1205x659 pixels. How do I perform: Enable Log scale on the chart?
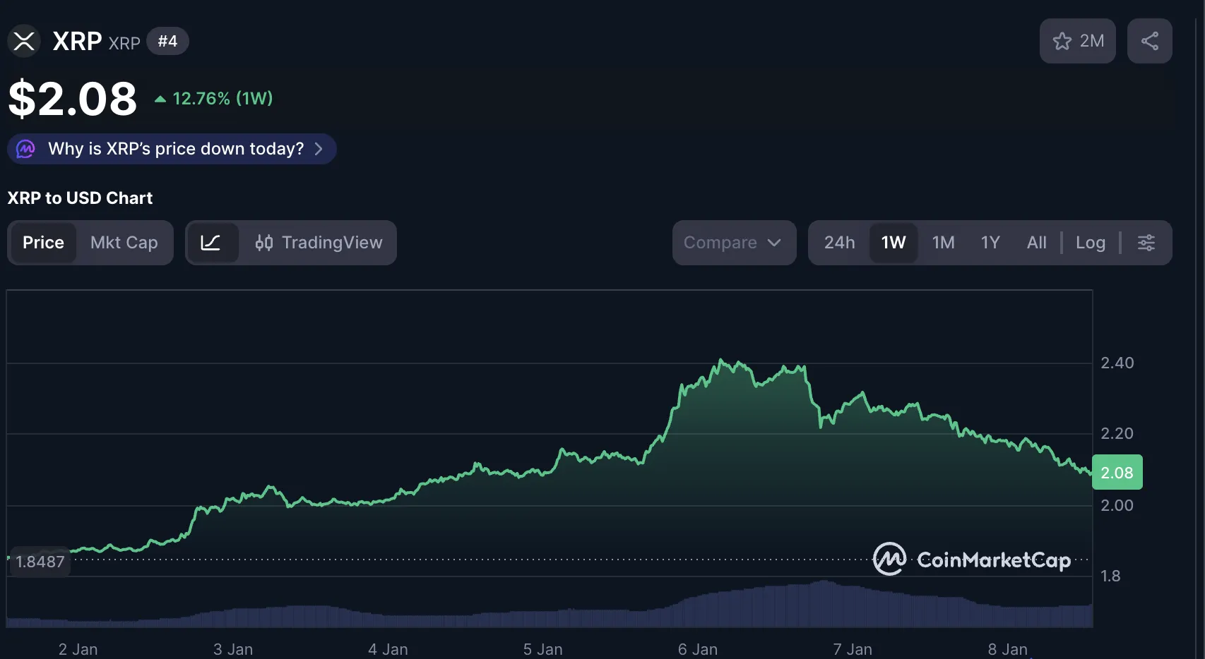pos(1090,242)
